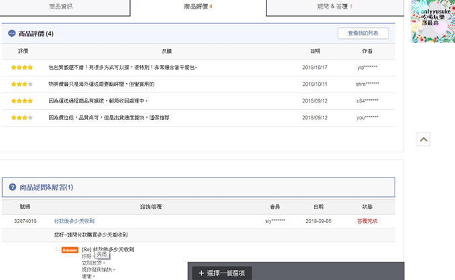This screenshot has width=455, height=280.
Task: Click the 反饋 column header
Action: click(167, 52)
